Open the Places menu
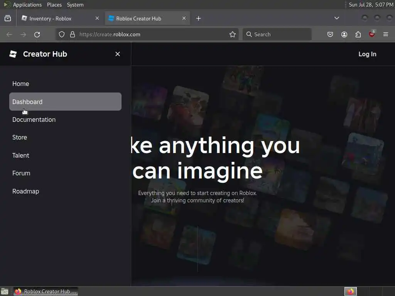This screenshot has height=296, width=395. point(54,5)
